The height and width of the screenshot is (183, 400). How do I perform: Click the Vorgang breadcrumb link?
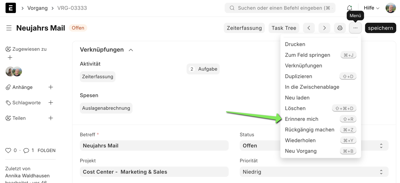point(37,8)
